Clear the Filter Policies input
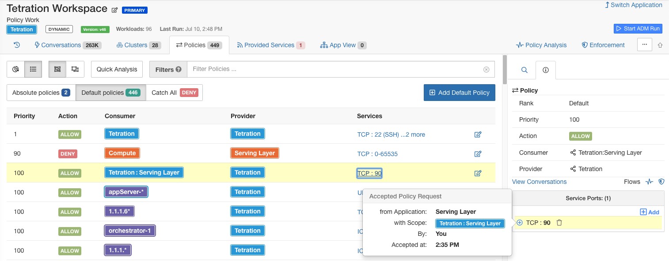The image size is (669, 261). coord(486,69)
